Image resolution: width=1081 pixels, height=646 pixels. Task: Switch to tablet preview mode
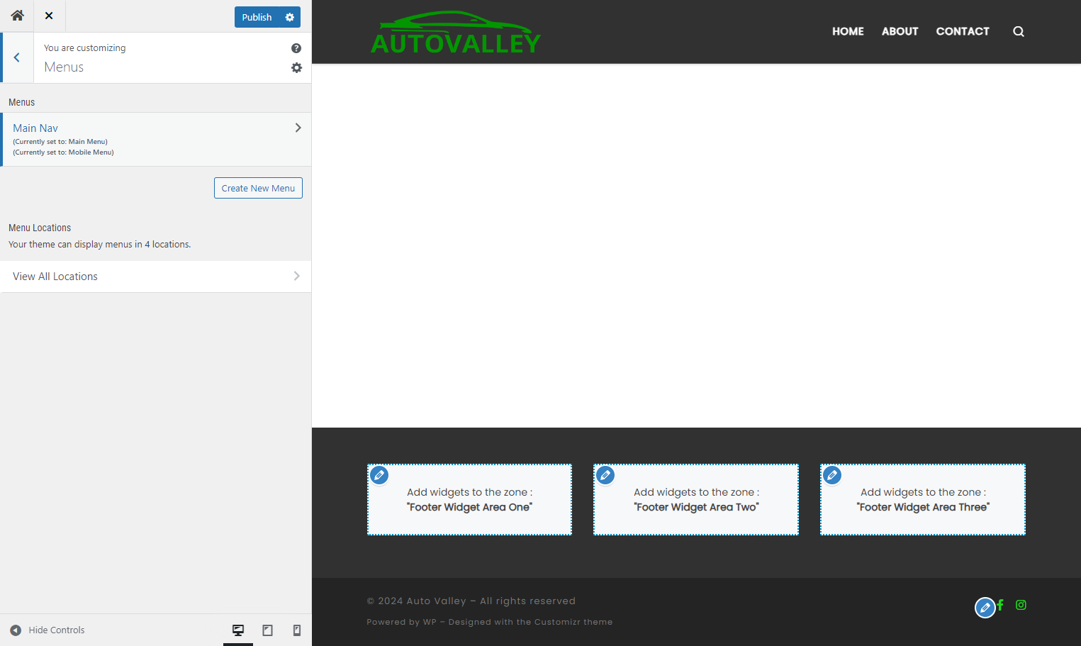click(267, 630)
